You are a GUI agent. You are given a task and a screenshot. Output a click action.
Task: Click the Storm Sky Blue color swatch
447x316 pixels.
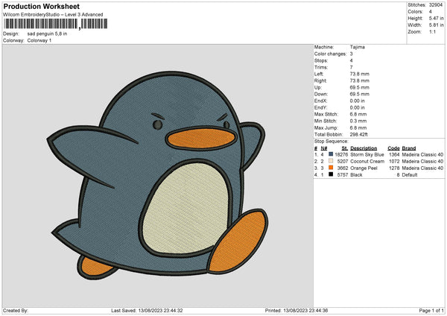(331, 154)
